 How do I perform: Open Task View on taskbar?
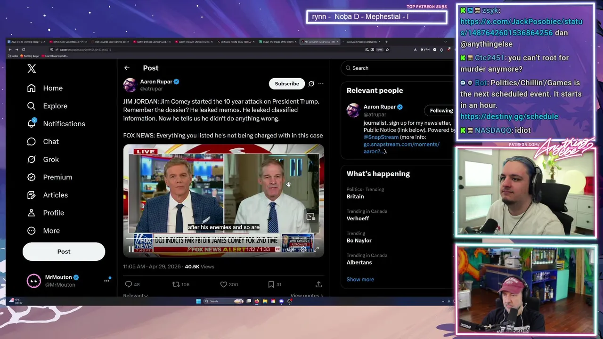click(249, 301)
